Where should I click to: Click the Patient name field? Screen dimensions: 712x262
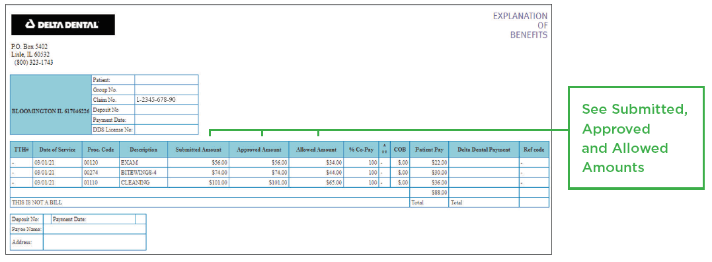[166, 80]
